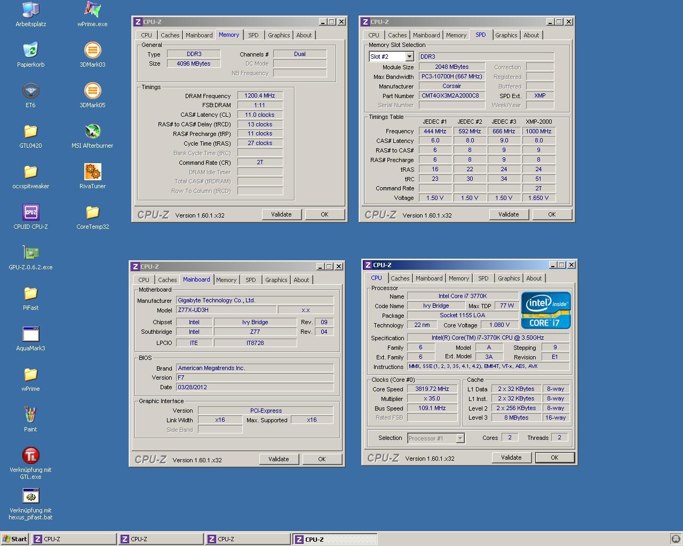Click the Bus Speed 109.1 MHz field
The width and height of the screenshot is (683, 546).
tap(432, 408)
